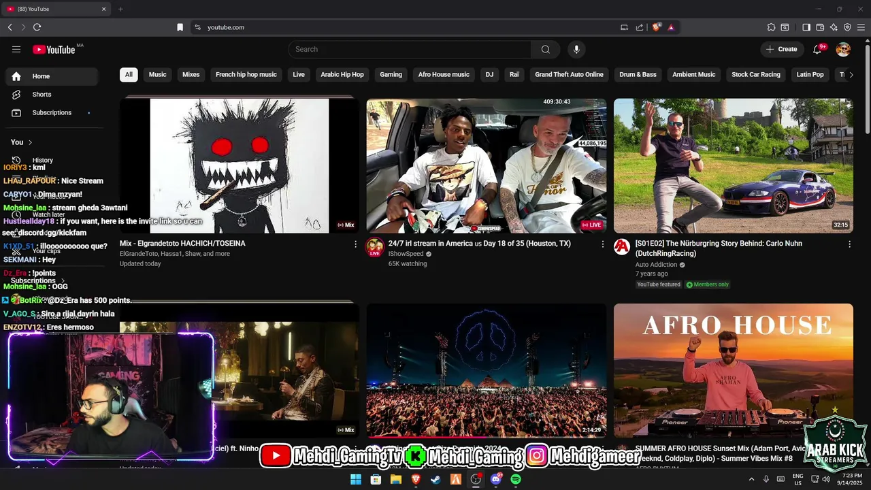Viewport: 871px width, 490px height.
Task: Go back in browser history
Action: [10, 27]
